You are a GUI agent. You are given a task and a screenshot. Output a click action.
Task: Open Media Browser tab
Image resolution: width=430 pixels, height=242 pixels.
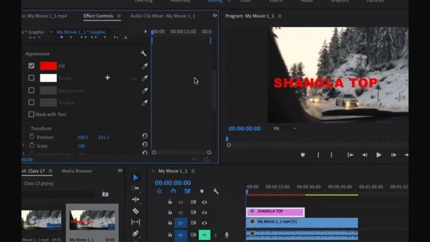pyautogui.click(x=77, y=171)
